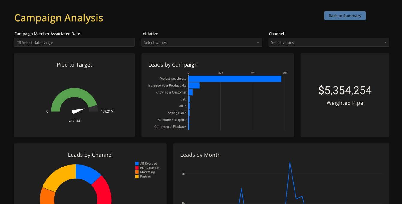The image size is (402, 204).
Task: Click the 459.21M gauge maximum label
Action: pyautogui.click(x=107, y=111)
